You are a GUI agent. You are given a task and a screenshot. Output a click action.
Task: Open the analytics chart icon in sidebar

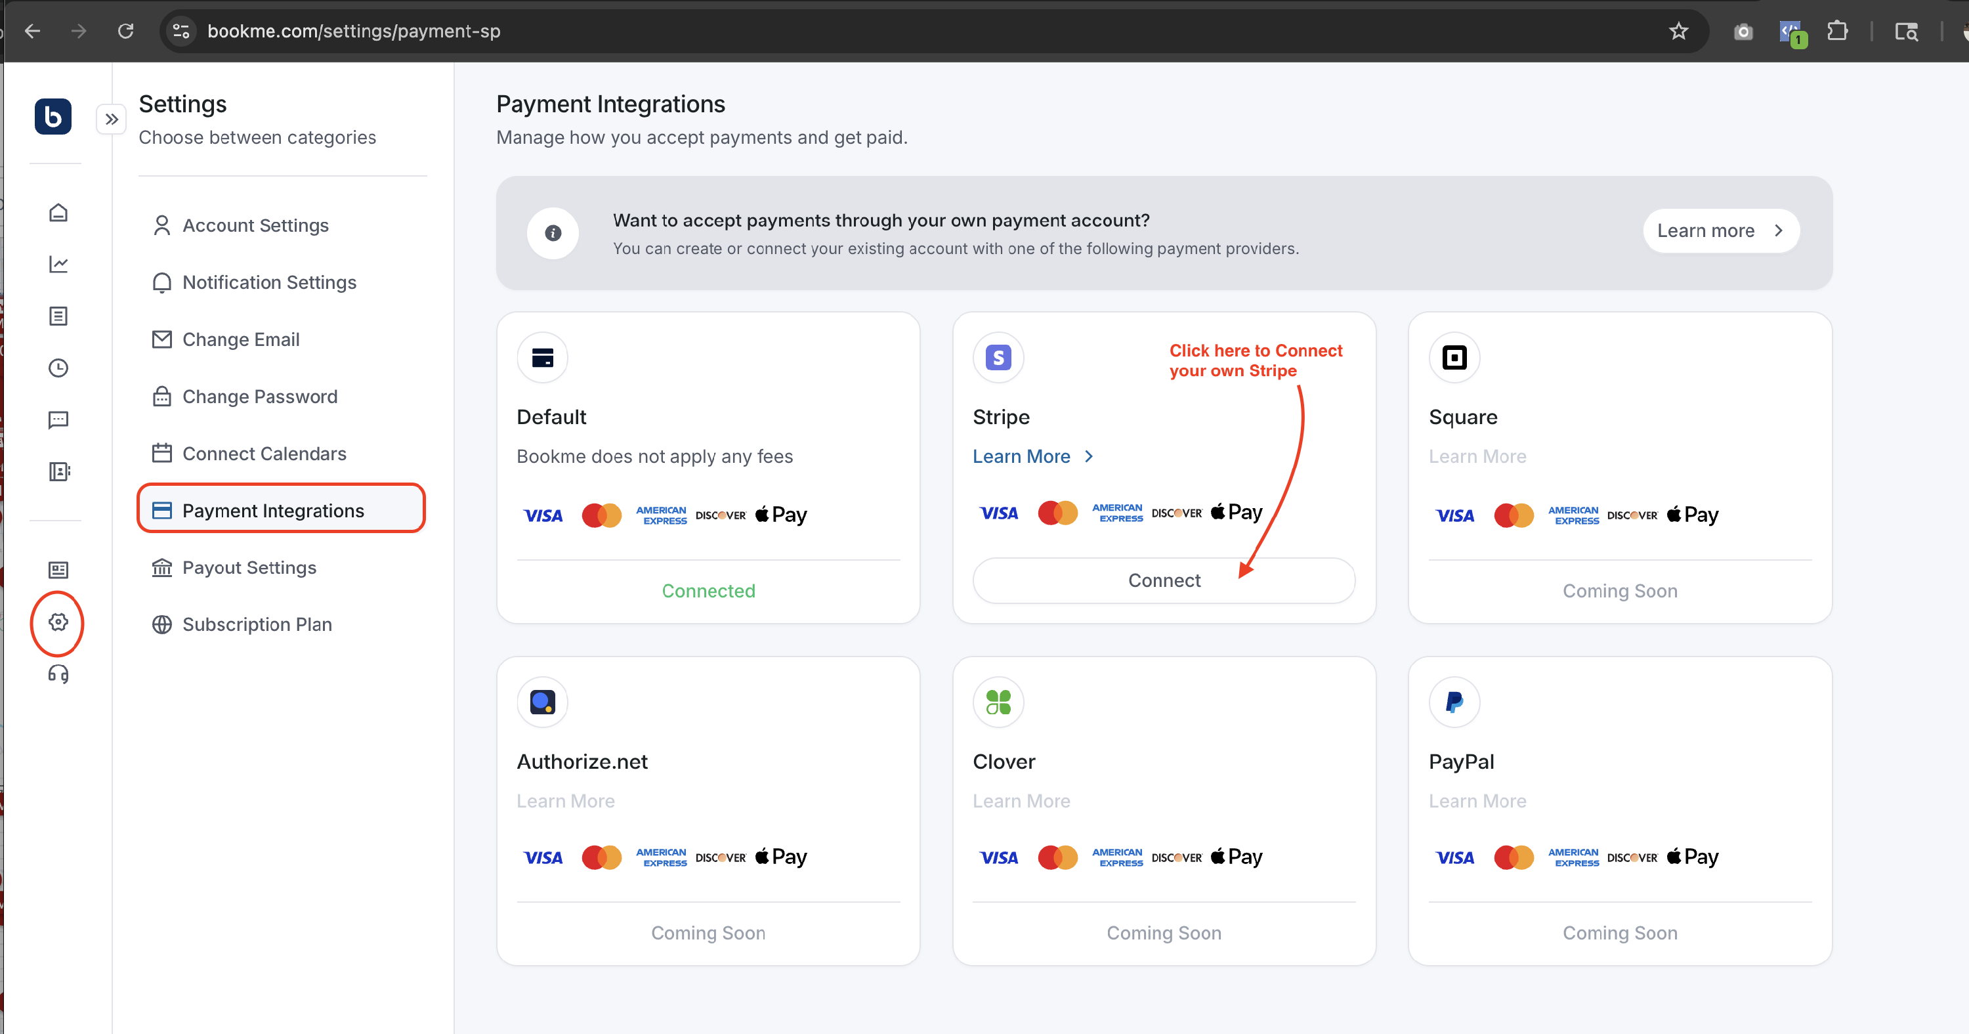(x=58, y=265)
